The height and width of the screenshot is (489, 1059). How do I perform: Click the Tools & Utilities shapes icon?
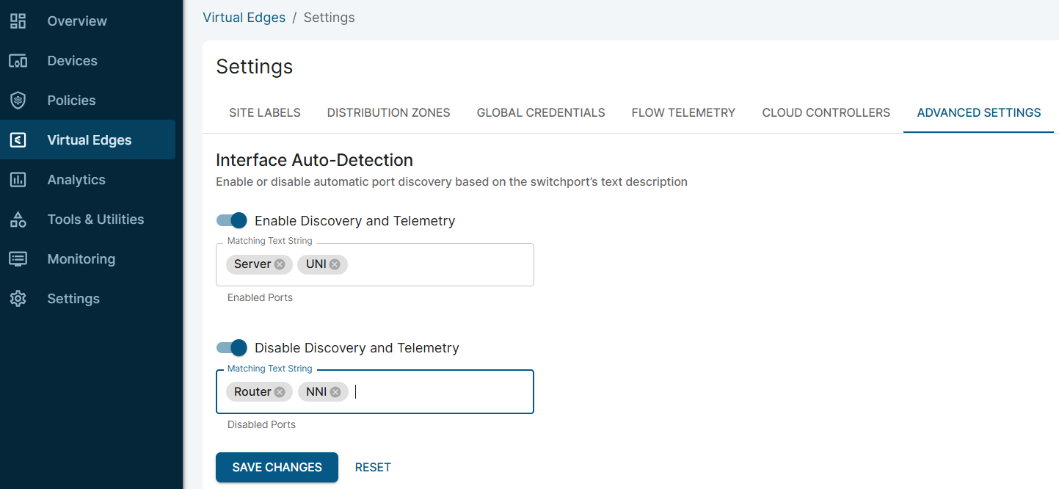(x=18, y=220)
